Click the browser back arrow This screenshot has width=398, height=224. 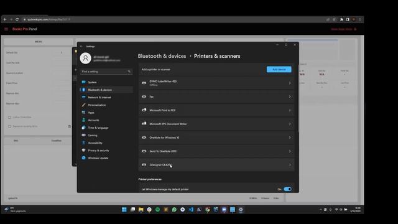5,19
